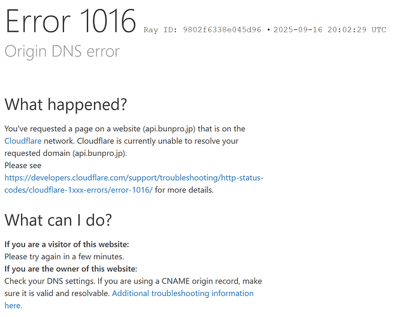The width and height of the screenshot is (399, 317).
Task: Click the for more details text
Action: pyautogui.click(x=185, y=190)
